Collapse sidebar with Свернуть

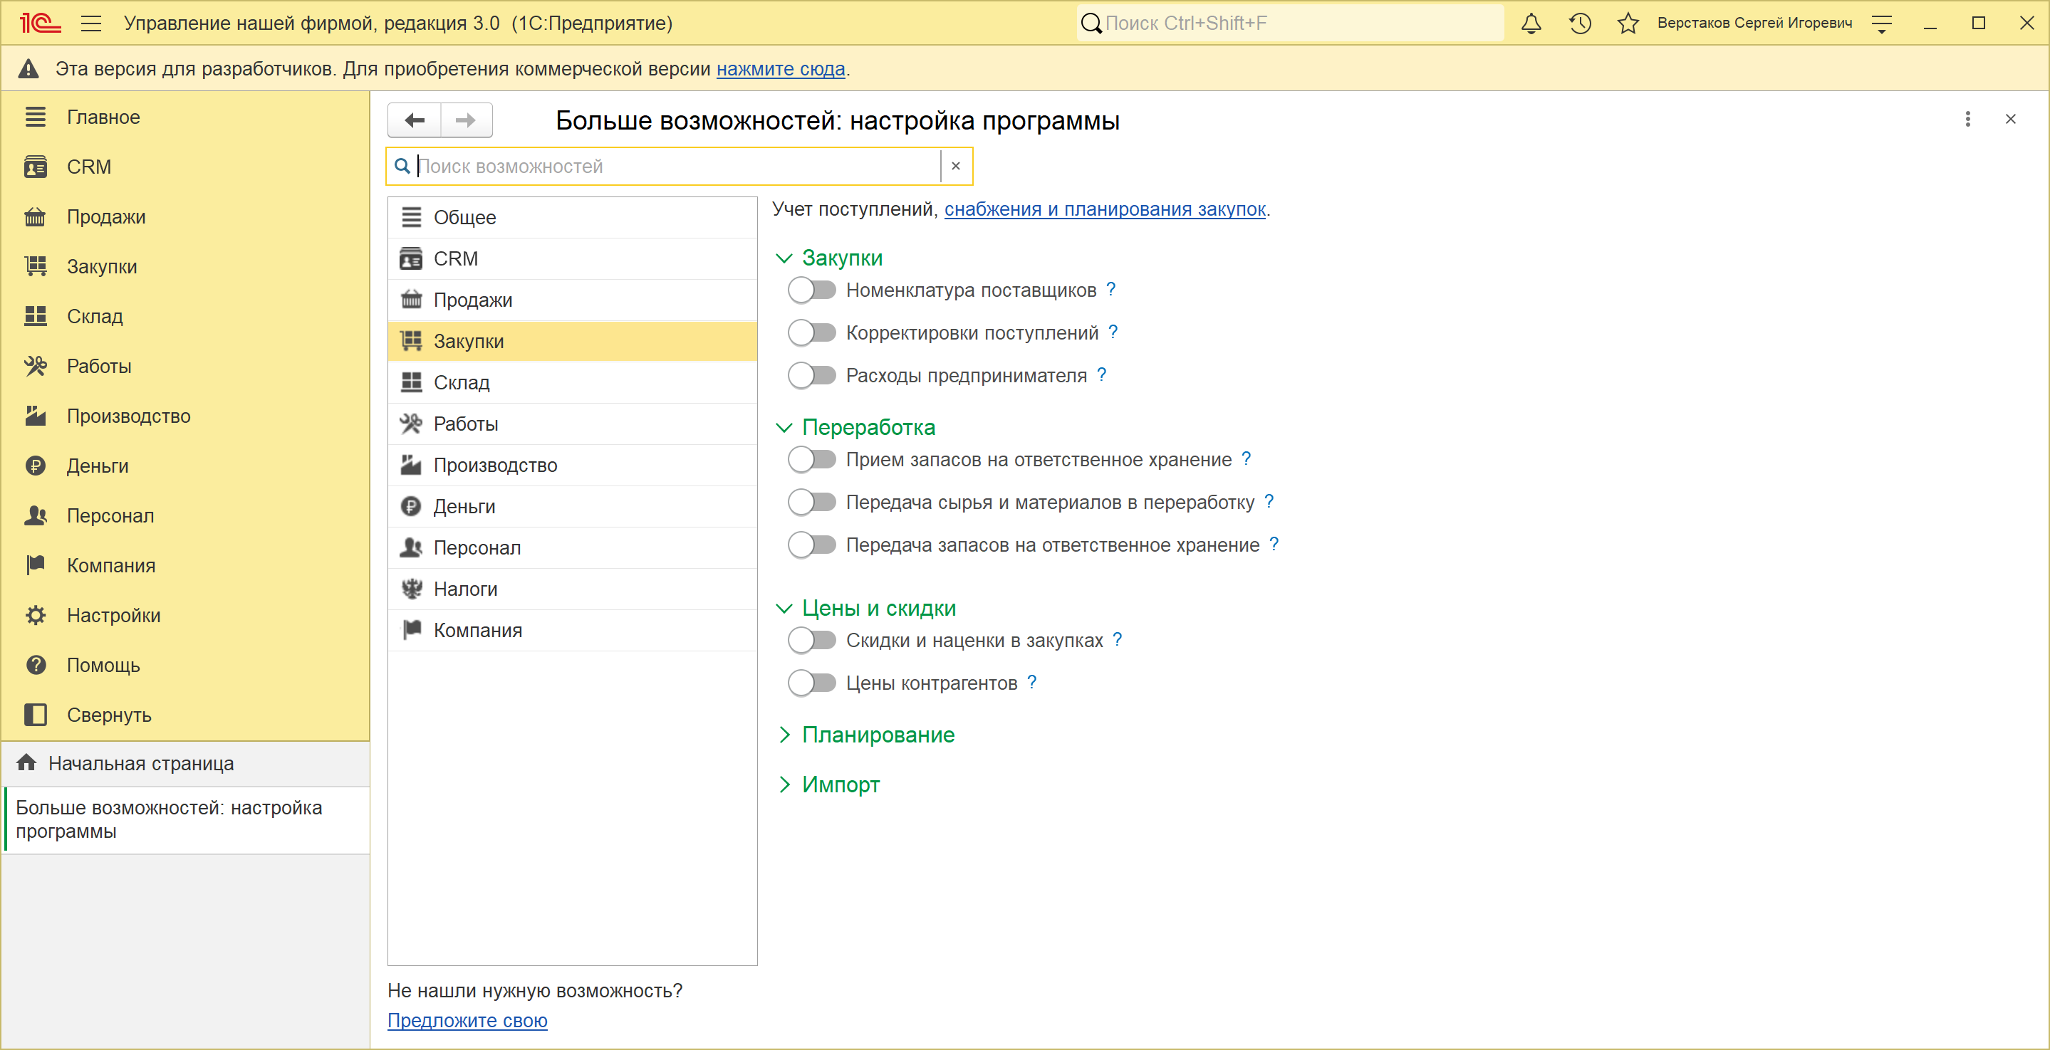point(185,714)
